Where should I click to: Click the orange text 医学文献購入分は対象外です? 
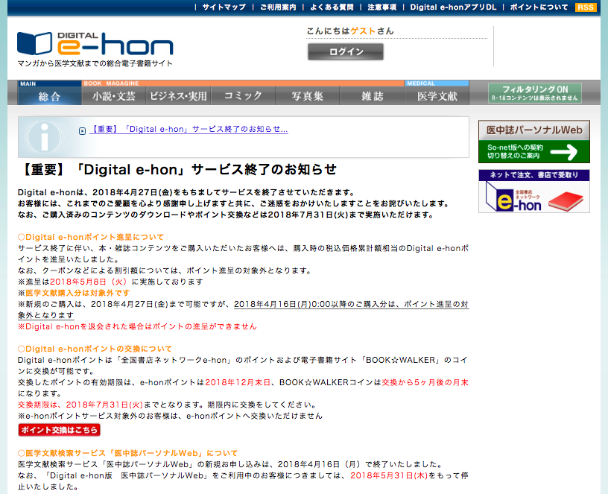(77, 293)
